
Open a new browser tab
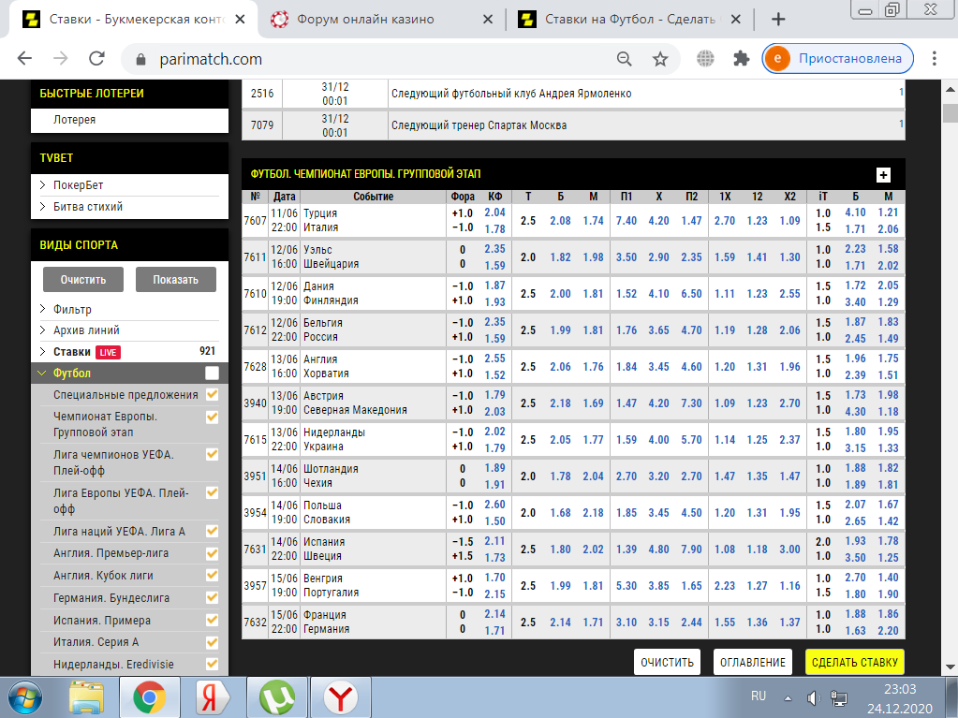click(778, 20)
